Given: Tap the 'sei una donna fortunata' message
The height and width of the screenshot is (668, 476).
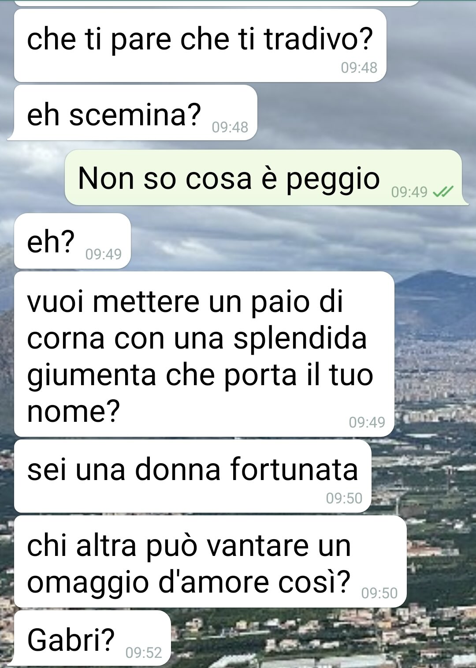Looking at the screenshot, I should click(x=193, y=476).
